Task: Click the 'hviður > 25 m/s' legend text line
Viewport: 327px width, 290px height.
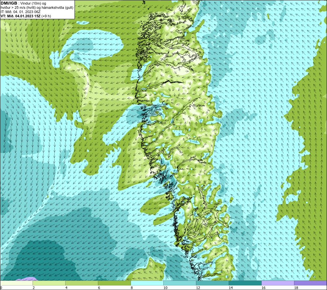Action: point(37,8)
